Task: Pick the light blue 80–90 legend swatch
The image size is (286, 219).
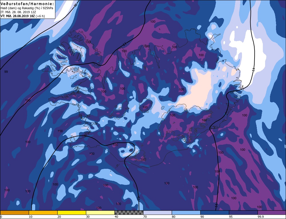Action: (x=186, y=212)
